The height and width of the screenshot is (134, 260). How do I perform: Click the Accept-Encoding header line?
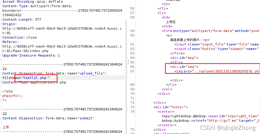[32, 2]
